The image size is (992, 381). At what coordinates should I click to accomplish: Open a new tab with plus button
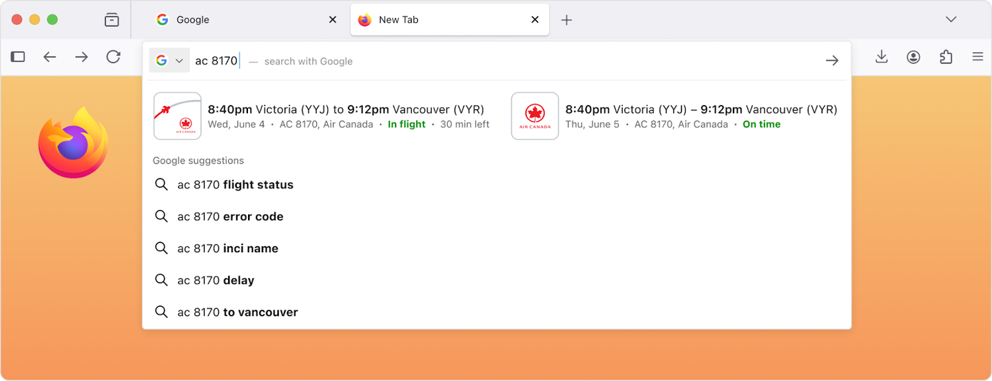click(566, 20)
